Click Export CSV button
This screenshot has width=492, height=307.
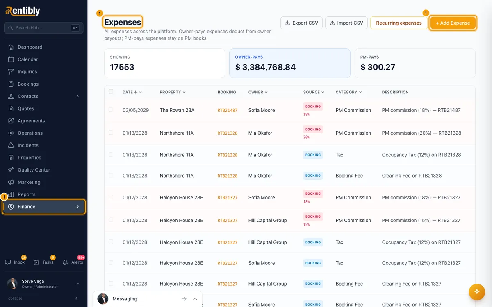302,23
